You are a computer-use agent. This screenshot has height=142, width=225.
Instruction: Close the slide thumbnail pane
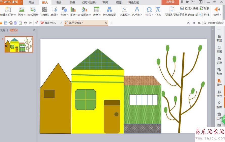34,30
